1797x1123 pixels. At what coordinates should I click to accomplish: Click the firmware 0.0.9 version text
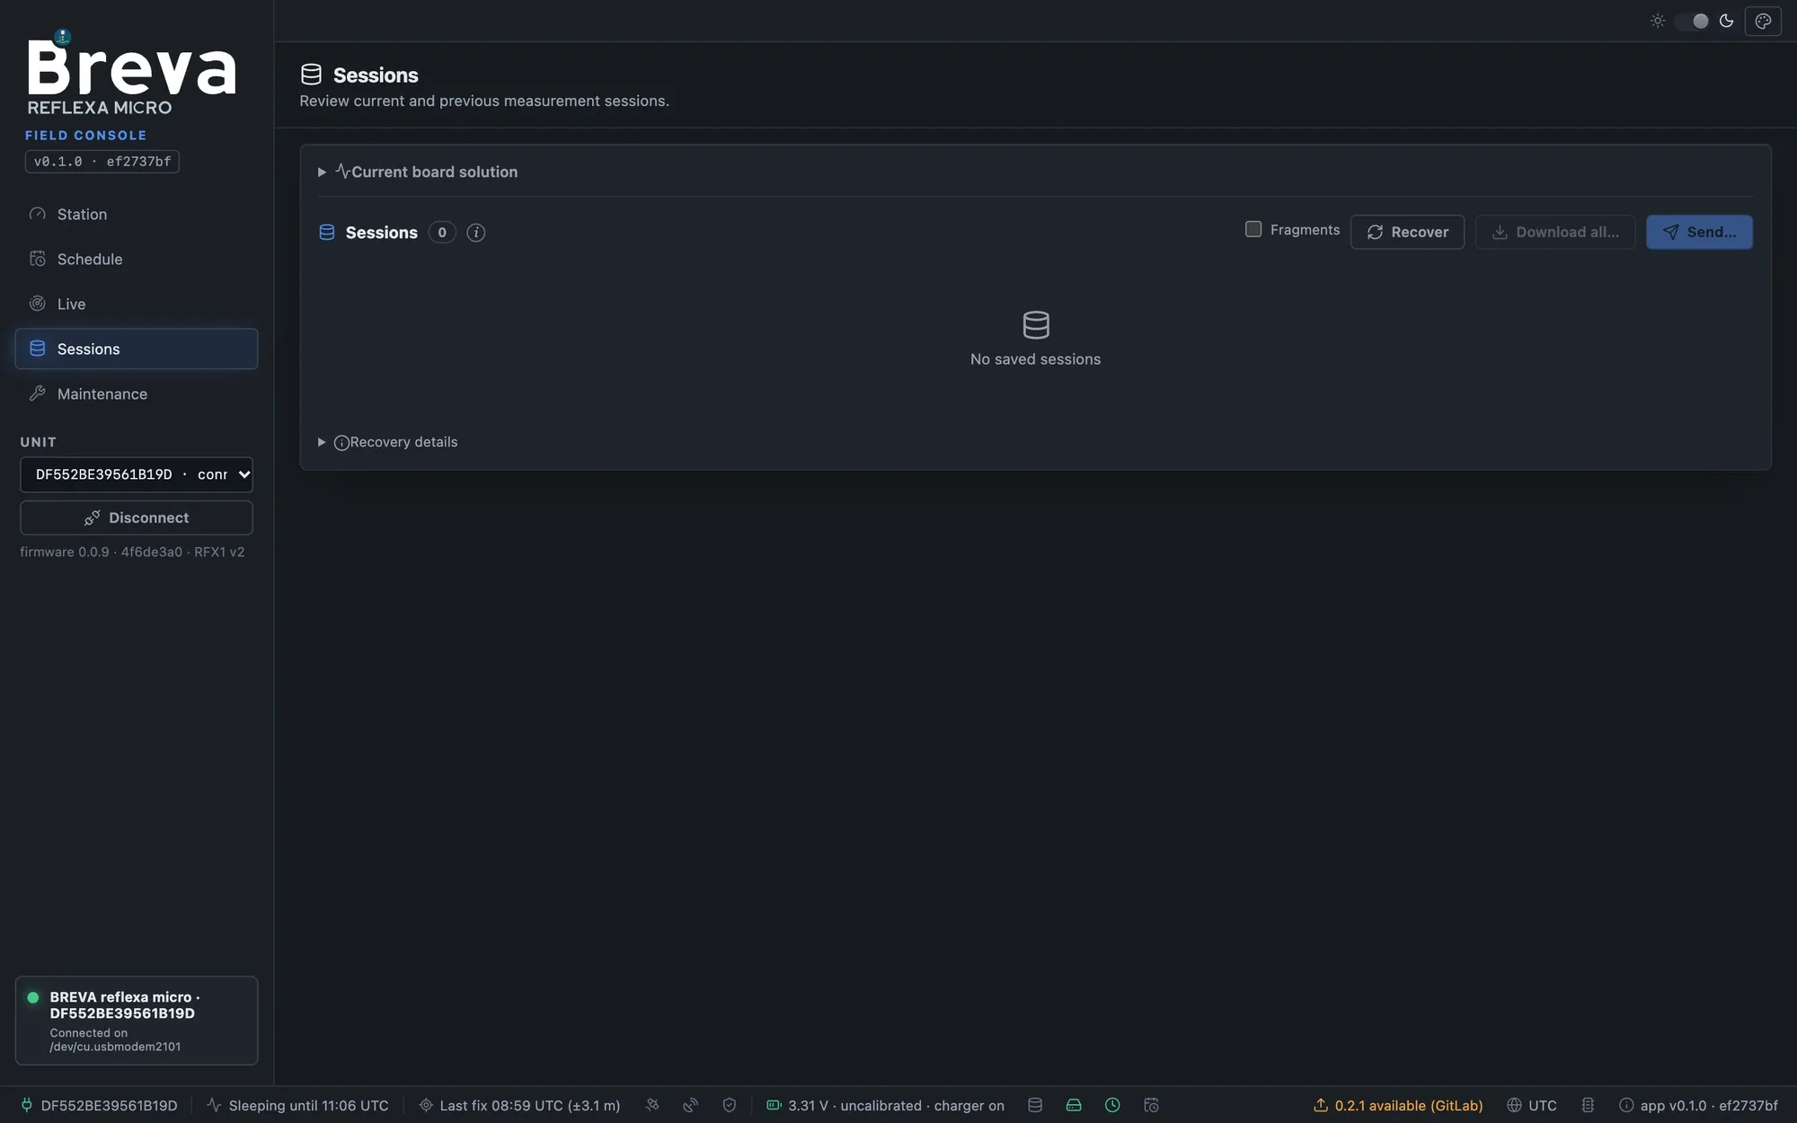(x=132, y=552)
